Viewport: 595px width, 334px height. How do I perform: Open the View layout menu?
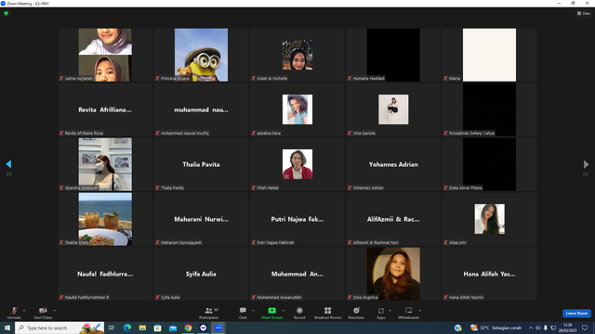coord(584,13)
